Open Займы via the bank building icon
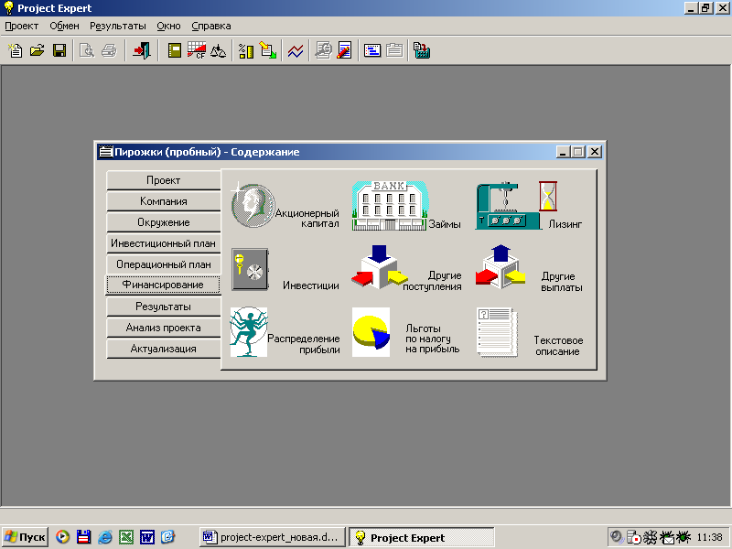This screenshot has width=732, height=549. click(390, 206)
